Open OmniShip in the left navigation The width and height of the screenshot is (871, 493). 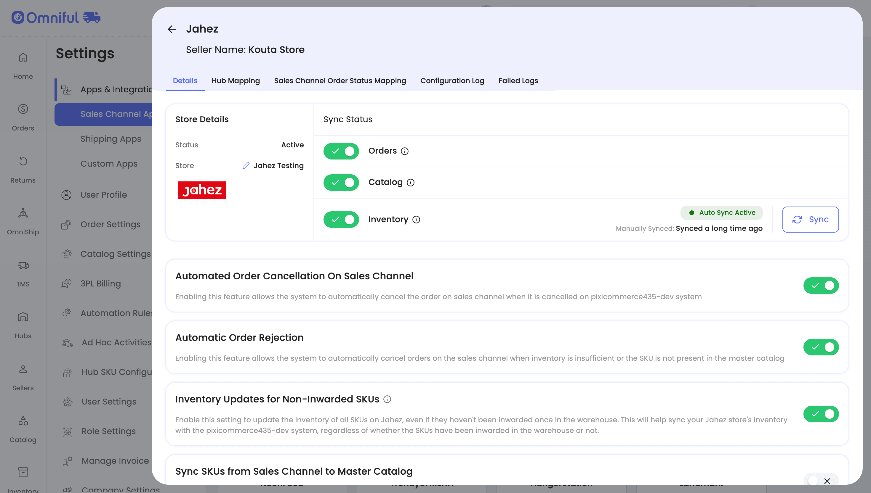coord(23,221)
